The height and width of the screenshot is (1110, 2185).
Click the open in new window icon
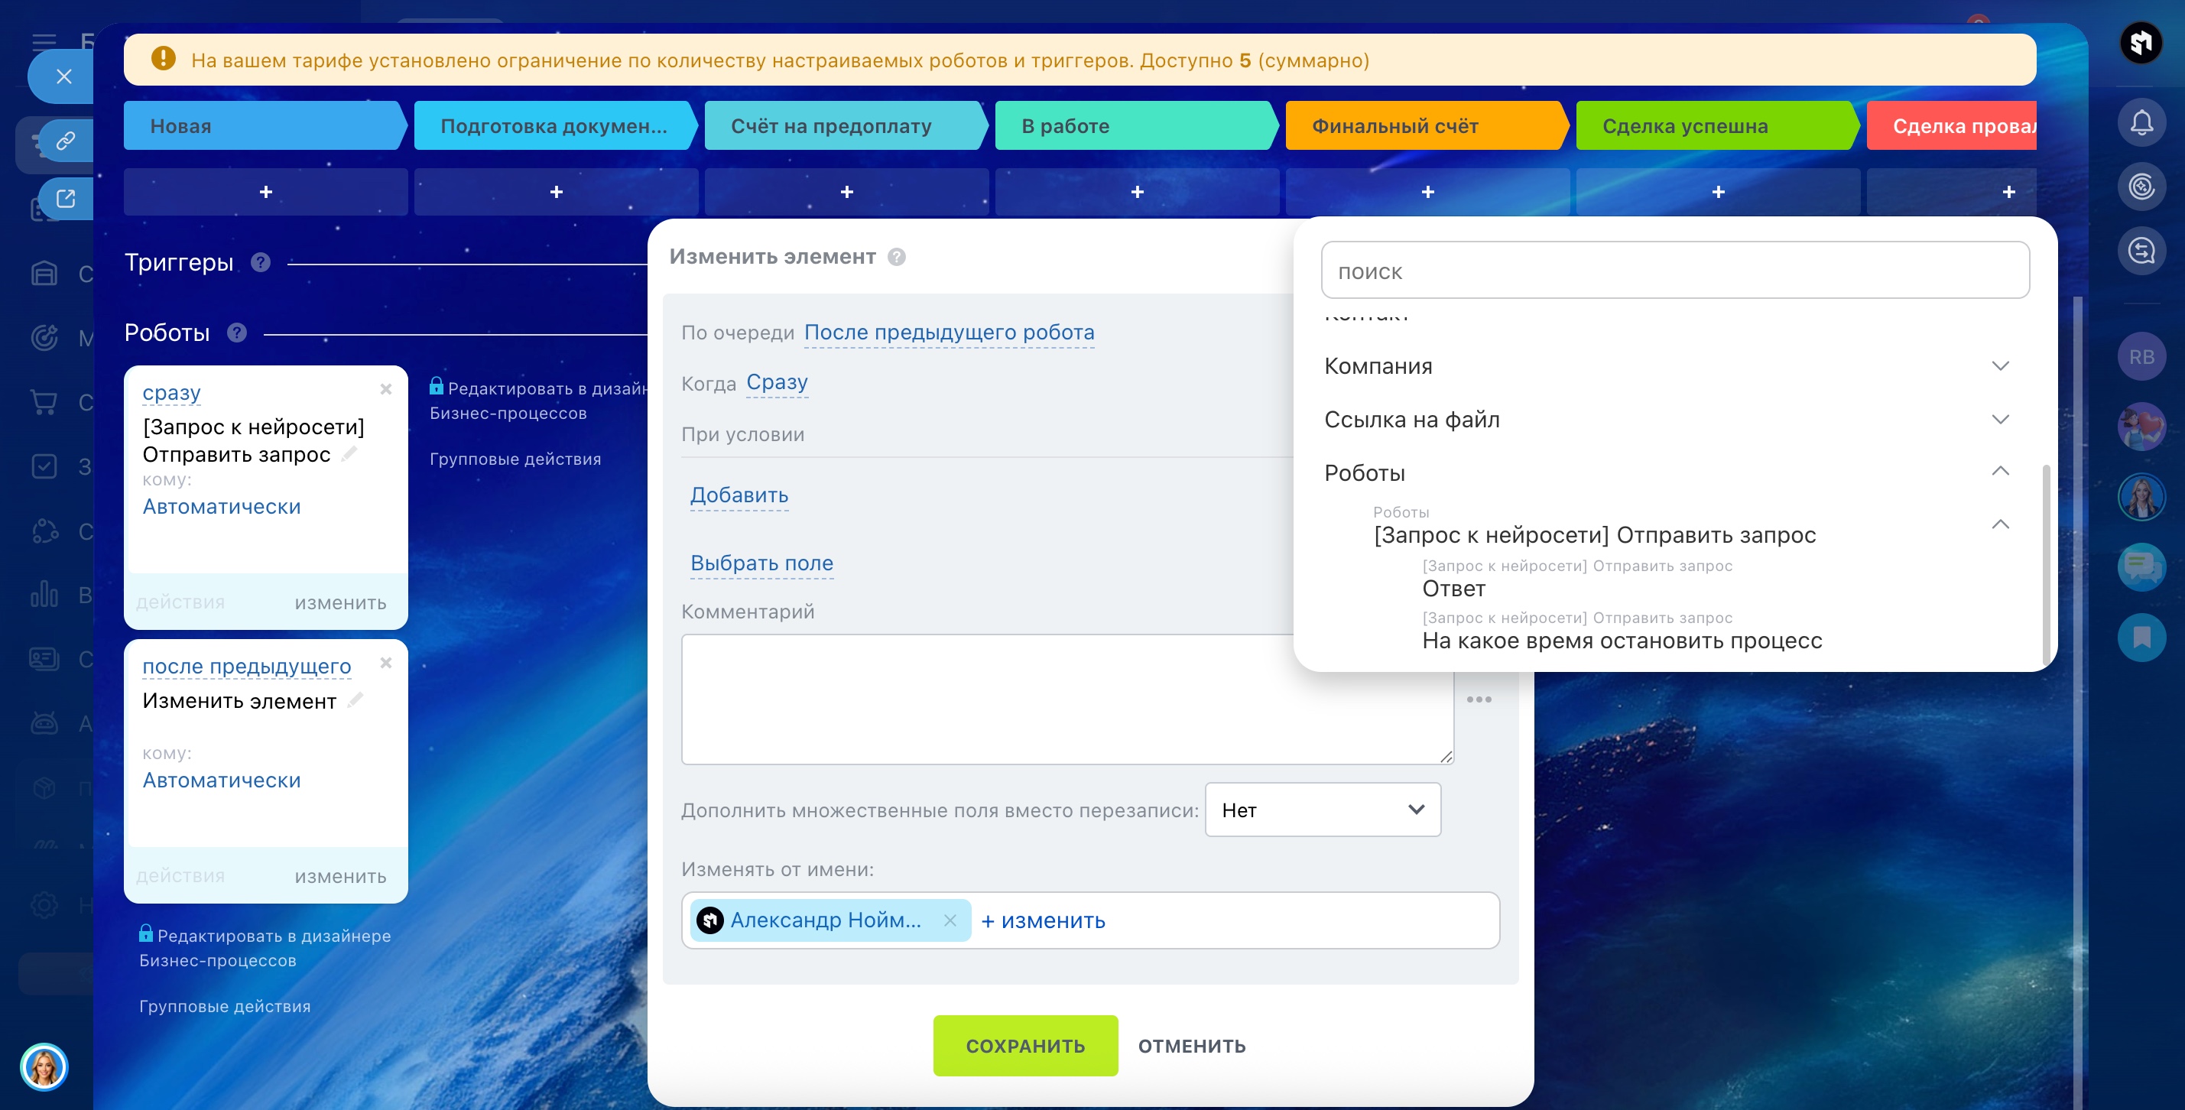click(x=65, y=199)
